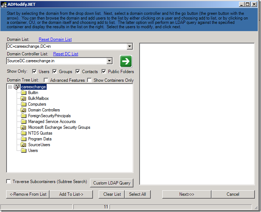Viewport: 261px width, 212px height.
Task: Click the Custom LDAP Query button
Action: (x=112, y=183)
